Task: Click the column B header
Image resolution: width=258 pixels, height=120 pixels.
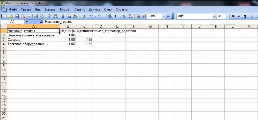Action: pyautogui.click(x=68, y=26)
